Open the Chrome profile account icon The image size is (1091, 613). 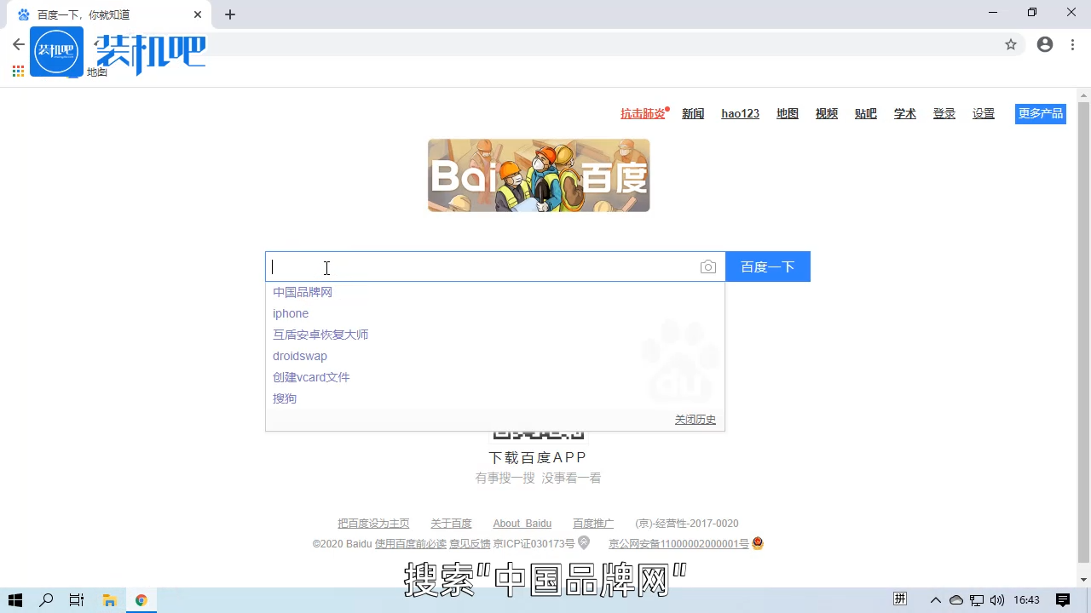coord(1045,44)
